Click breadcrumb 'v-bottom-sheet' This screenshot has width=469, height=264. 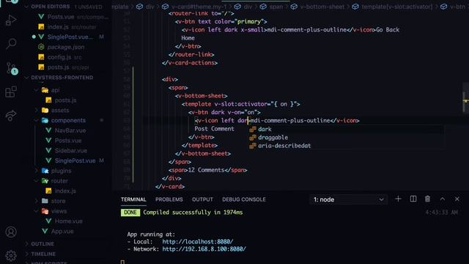322,7
